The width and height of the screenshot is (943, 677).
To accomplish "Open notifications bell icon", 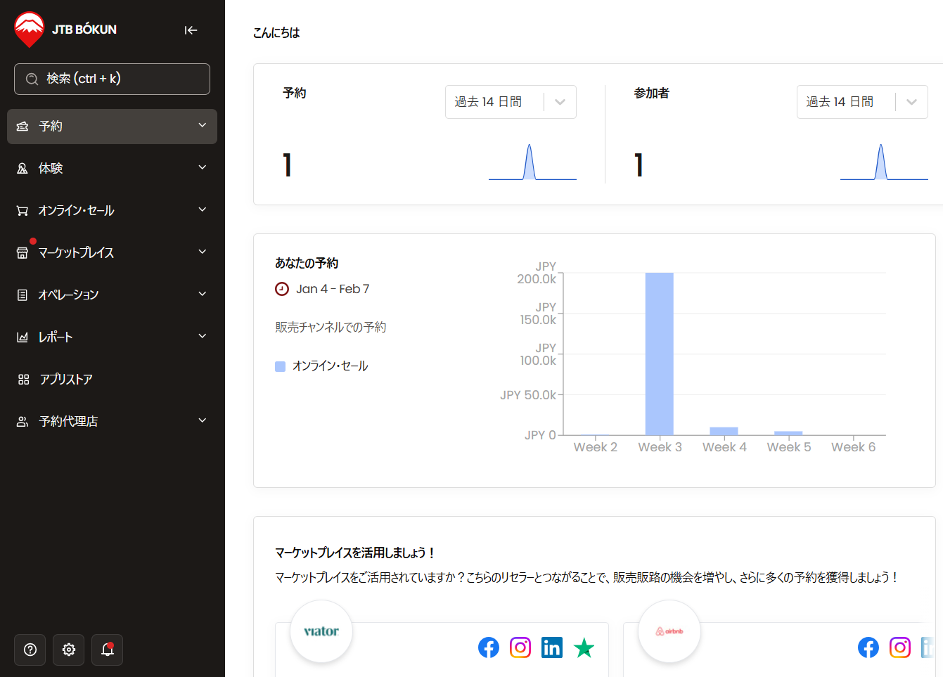I will click(x=108, y=650).
